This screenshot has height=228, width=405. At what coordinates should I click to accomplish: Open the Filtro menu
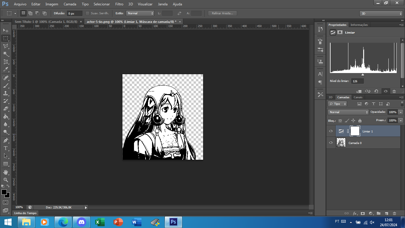tap(119, 4)
